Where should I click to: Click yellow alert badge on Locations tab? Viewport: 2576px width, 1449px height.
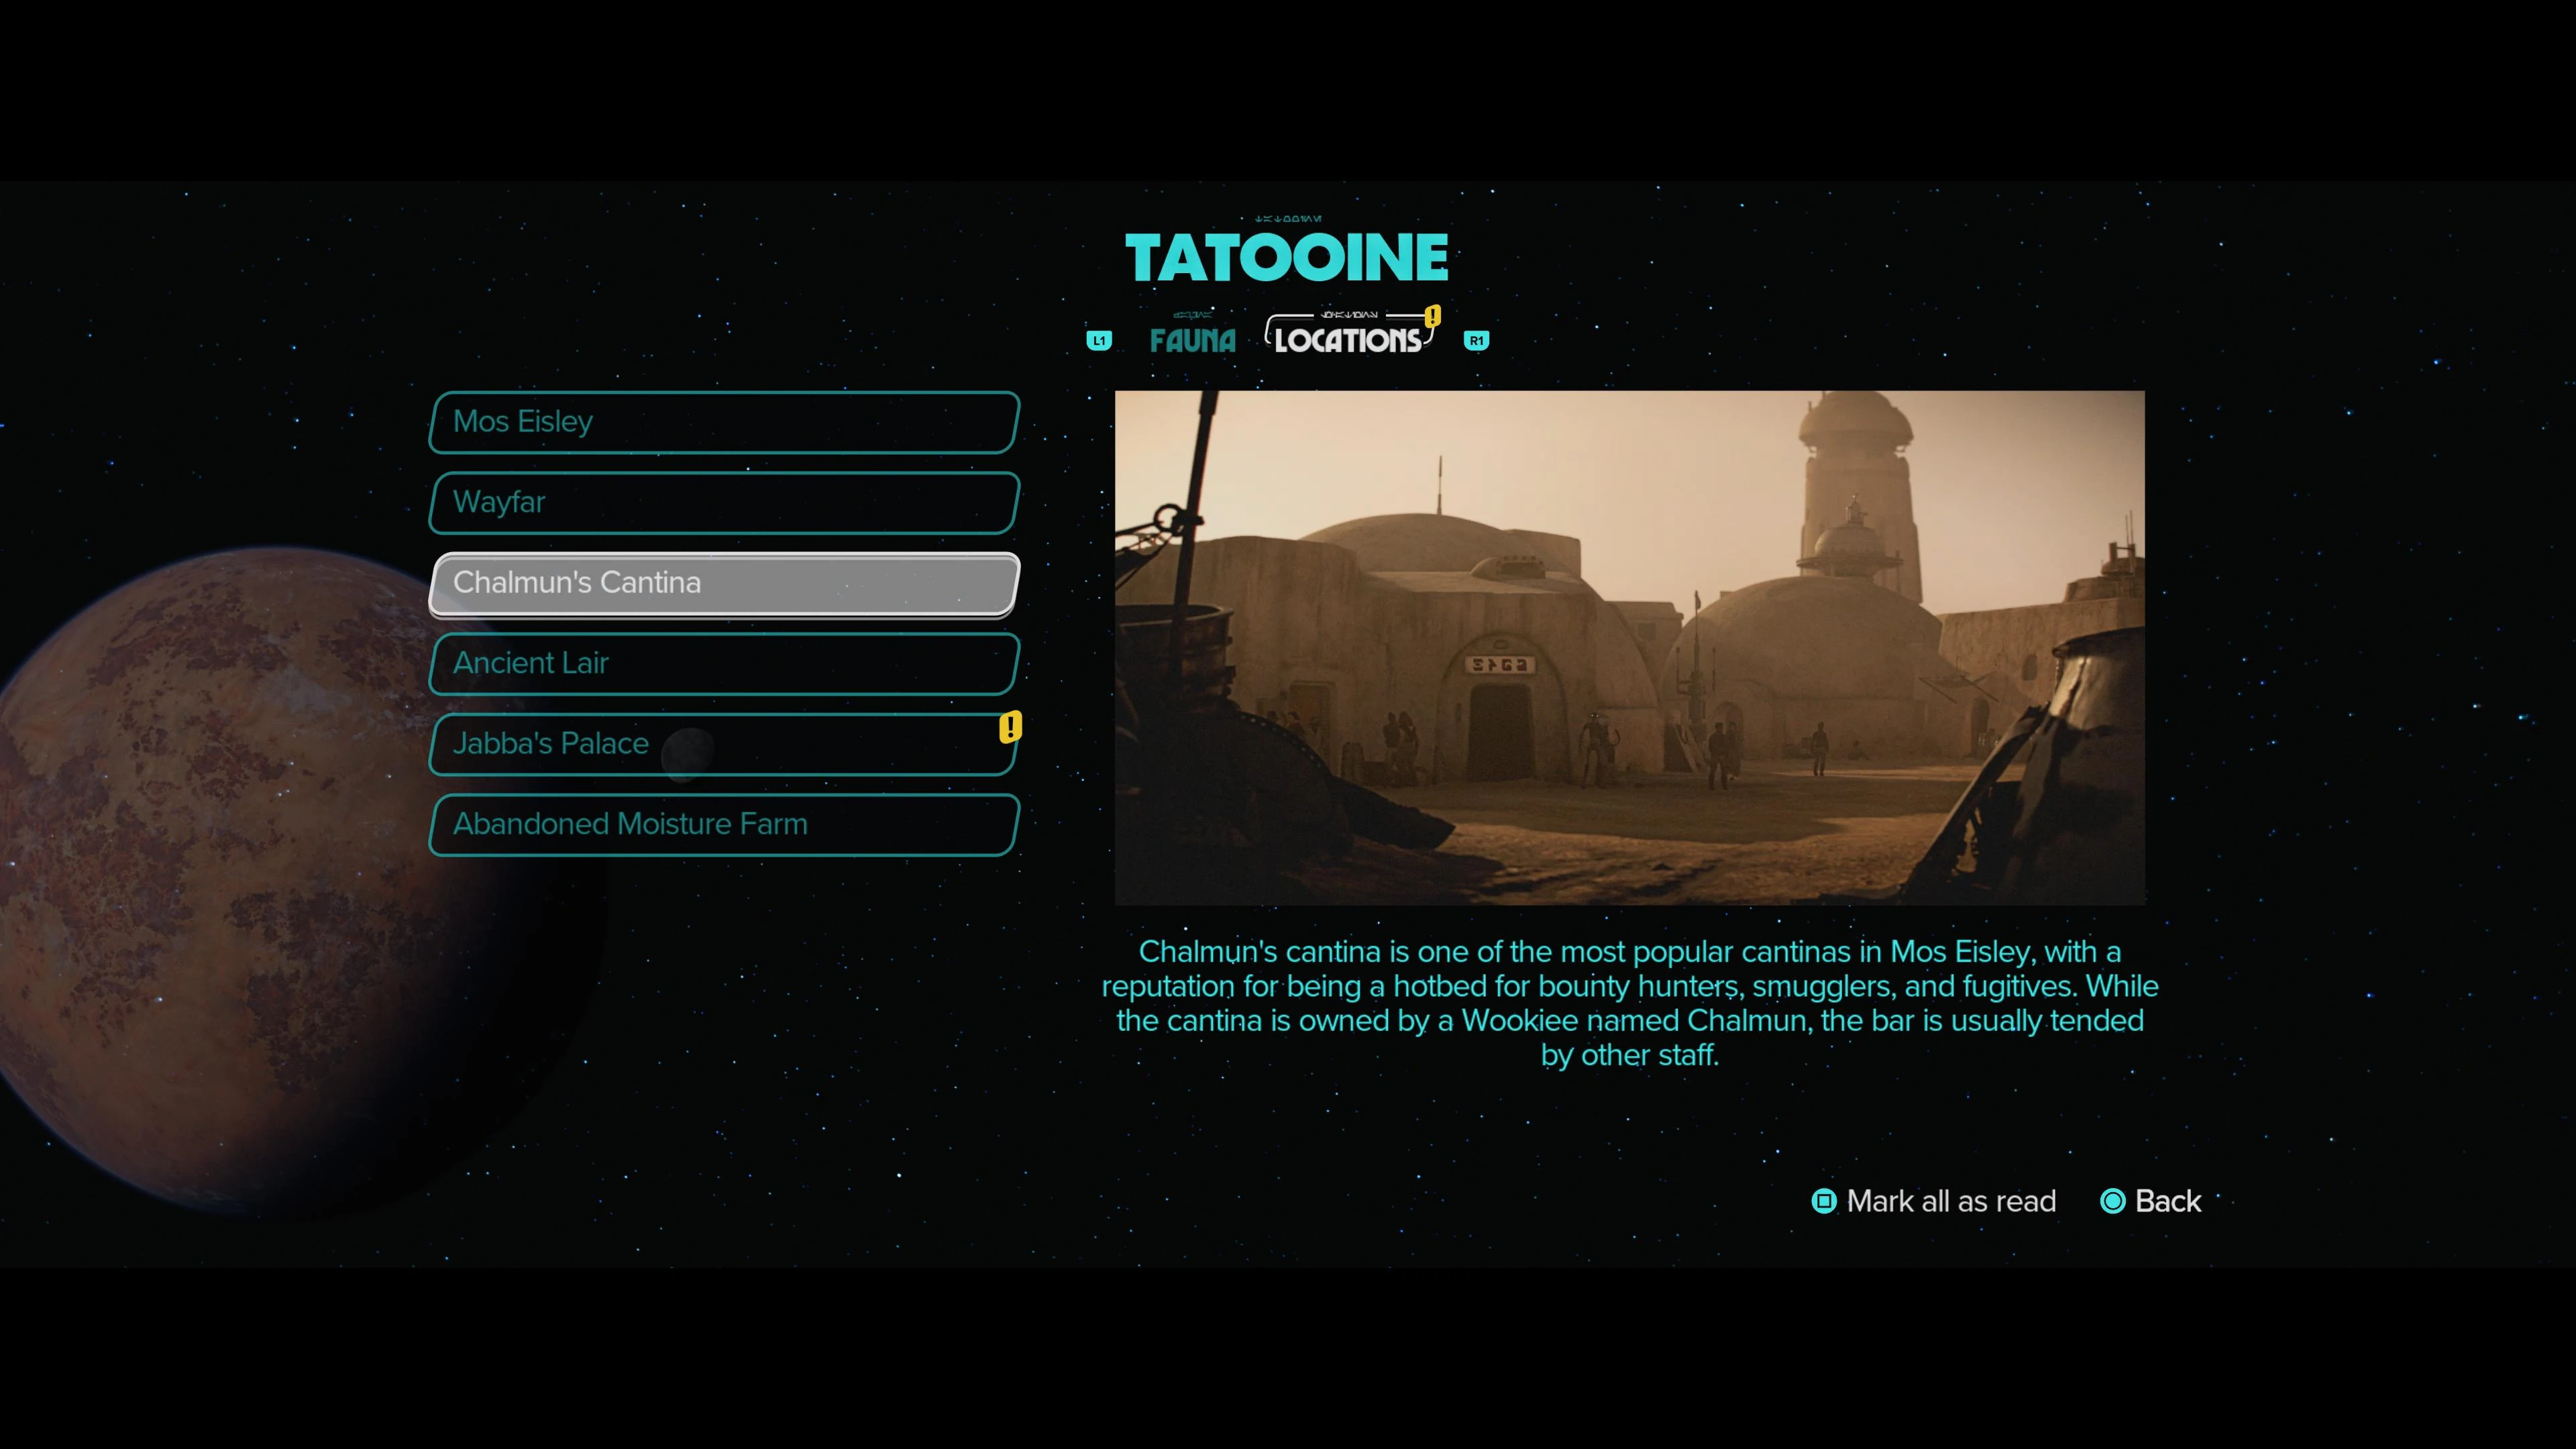coord(1432,316)
